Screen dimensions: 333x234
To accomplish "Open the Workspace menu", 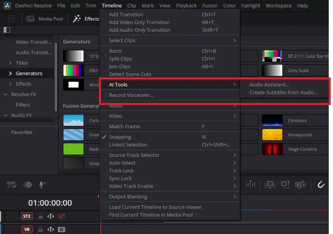I will [x=278, y=5].
